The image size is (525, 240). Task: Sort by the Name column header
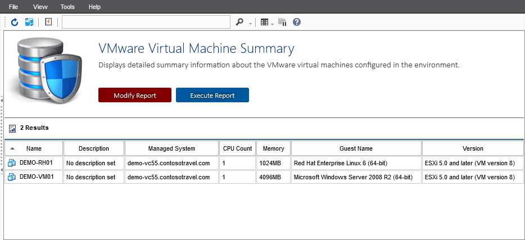coord(34,148)
